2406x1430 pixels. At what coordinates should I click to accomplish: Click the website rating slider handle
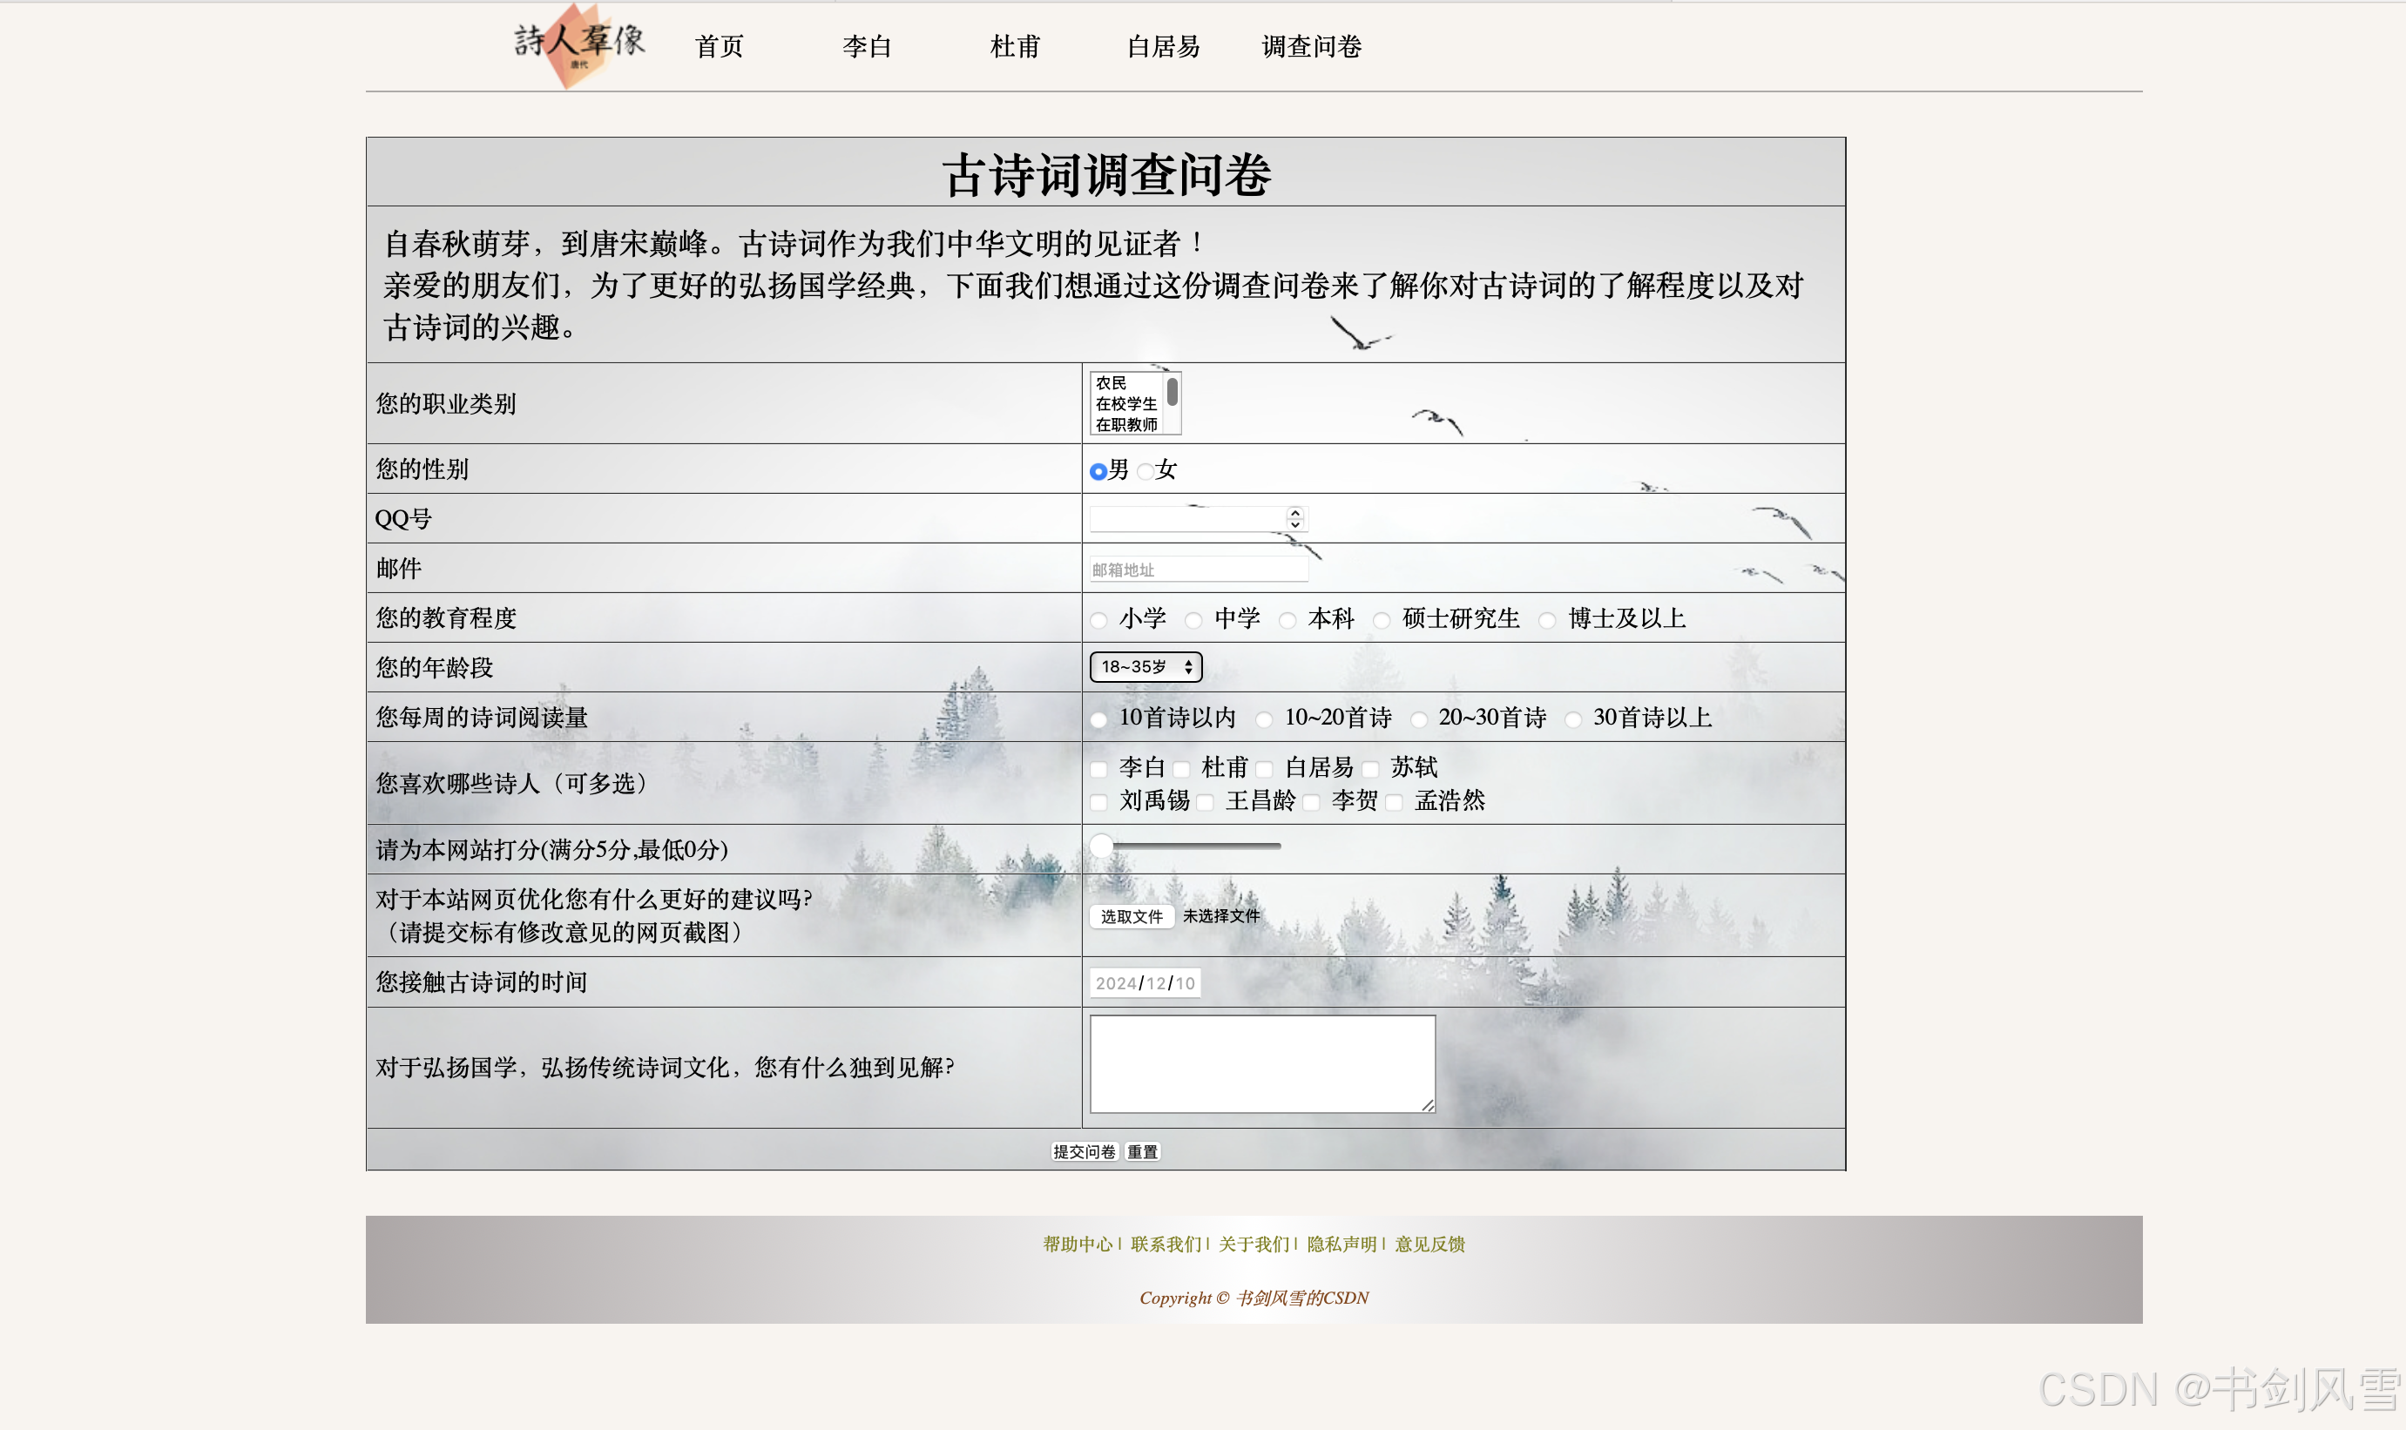click(1101, 846)
